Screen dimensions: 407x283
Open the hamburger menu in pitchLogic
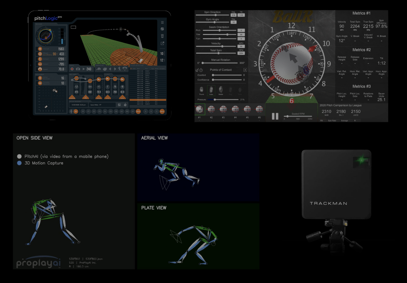tap(163, 23)
